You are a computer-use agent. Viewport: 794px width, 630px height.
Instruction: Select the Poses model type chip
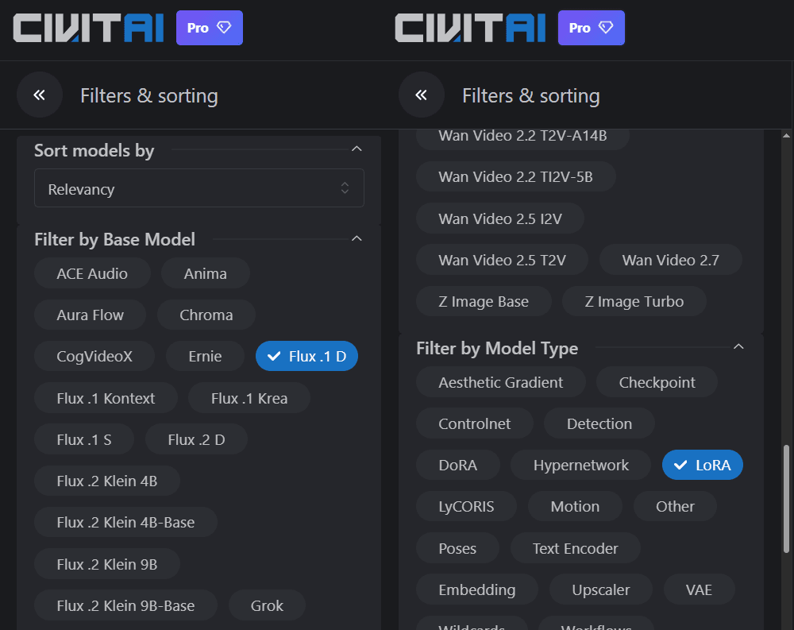point(457,548)
